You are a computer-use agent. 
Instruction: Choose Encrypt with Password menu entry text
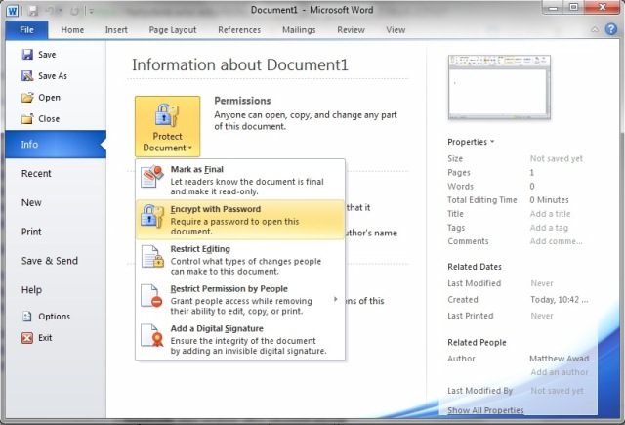pyautogui.click(x=216, y=209)
